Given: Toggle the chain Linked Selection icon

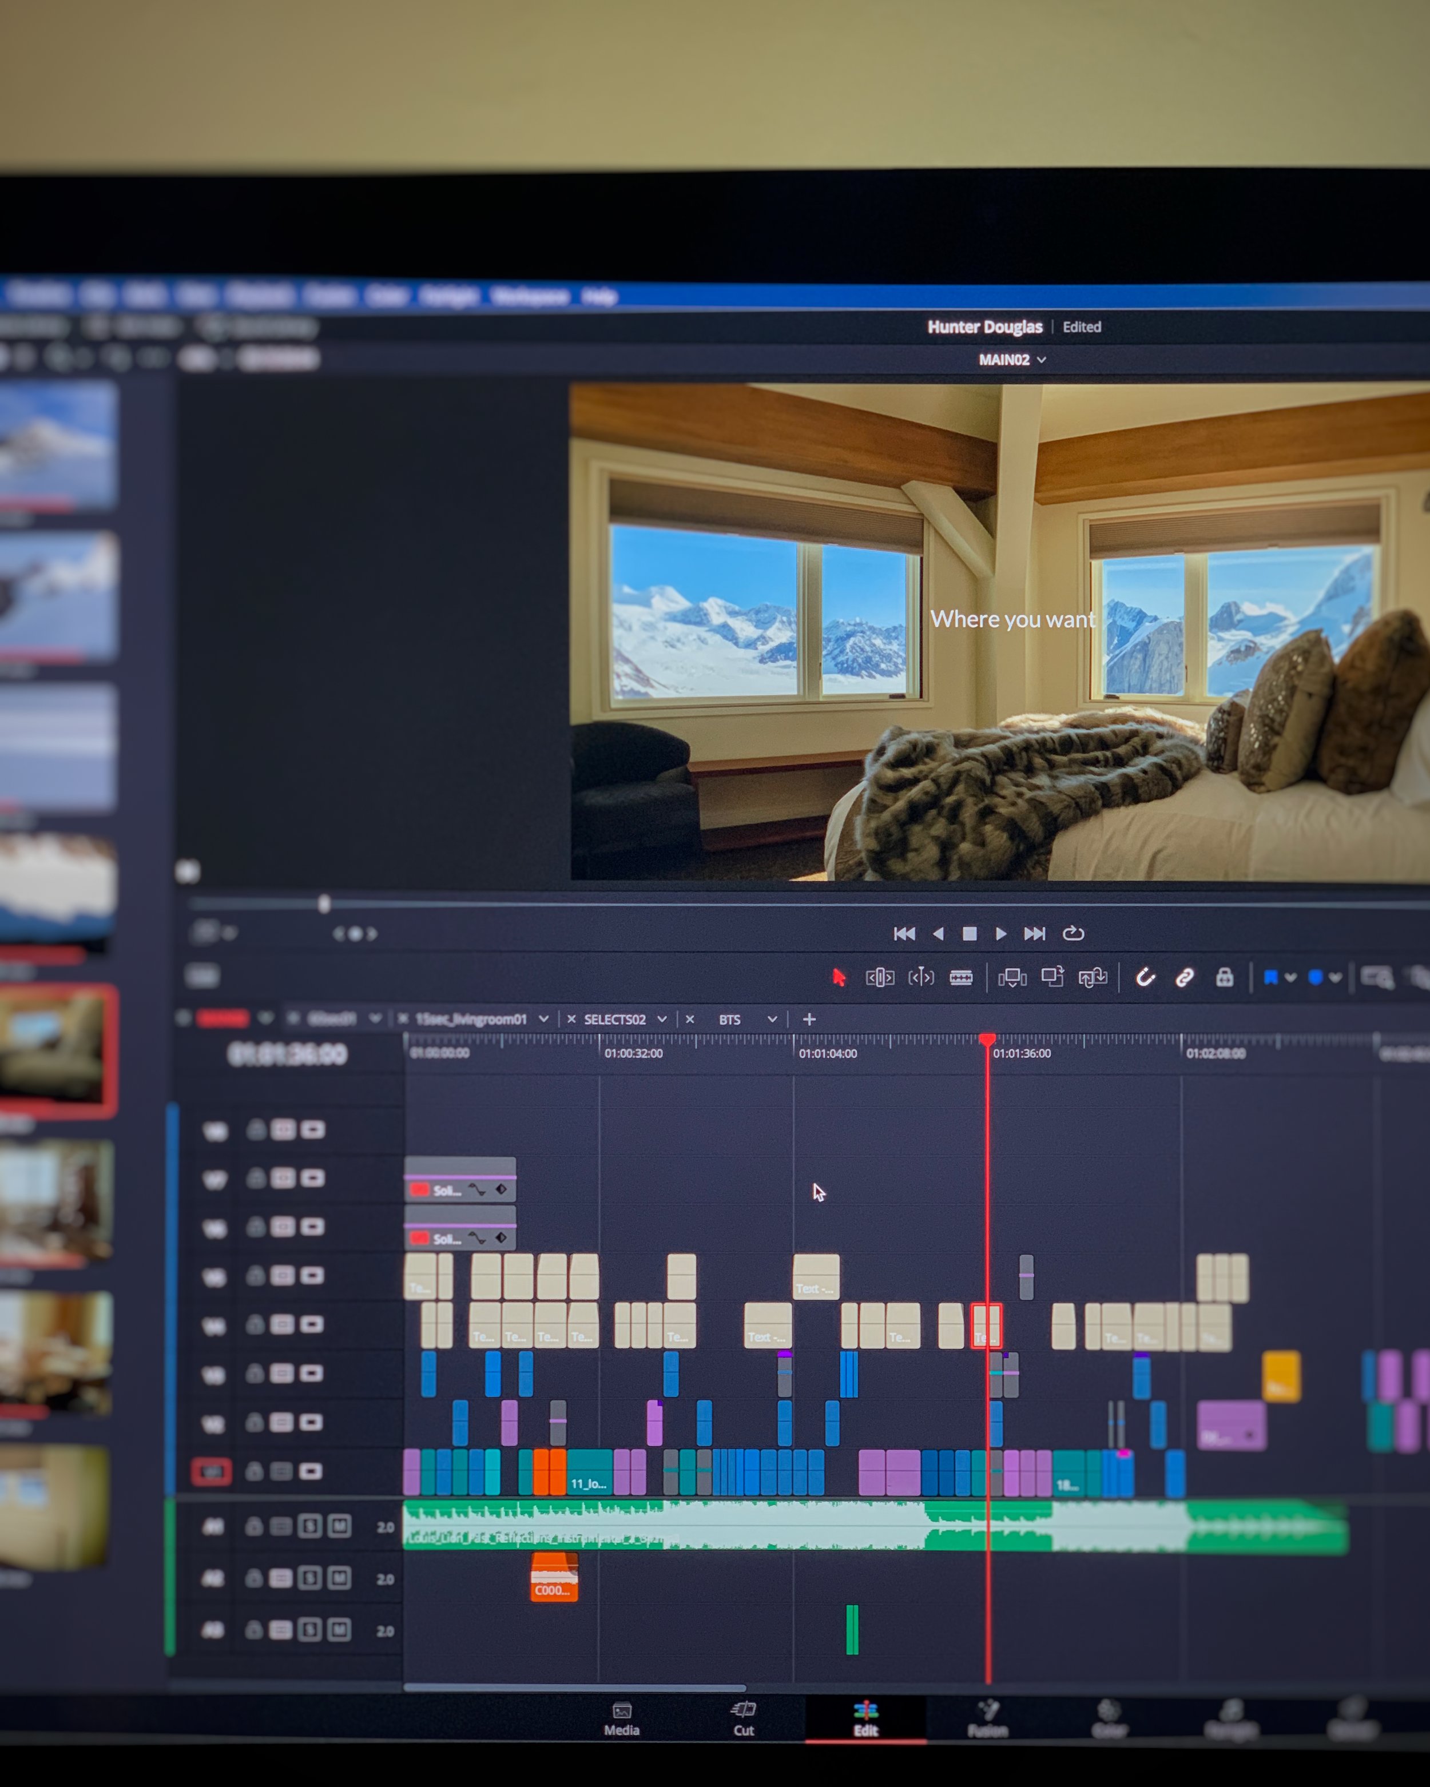Looking at the screenshot, I should coord(1184,978).
